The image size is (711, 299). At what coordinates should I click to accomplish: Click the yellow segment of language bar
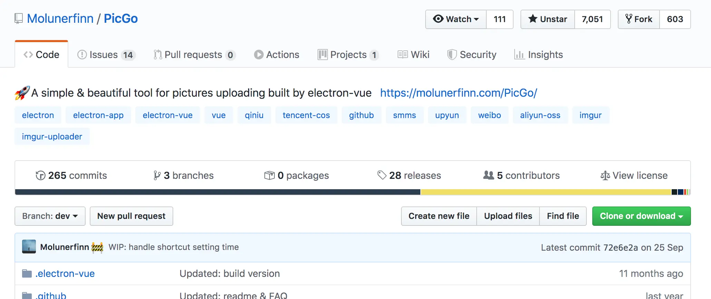pos(545,192)
